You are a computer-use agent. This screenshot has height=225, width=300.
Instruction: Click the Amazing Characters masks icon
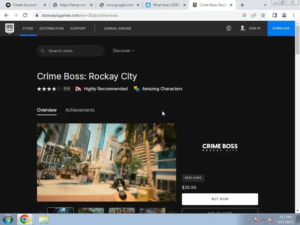click(x=137, y=89)
